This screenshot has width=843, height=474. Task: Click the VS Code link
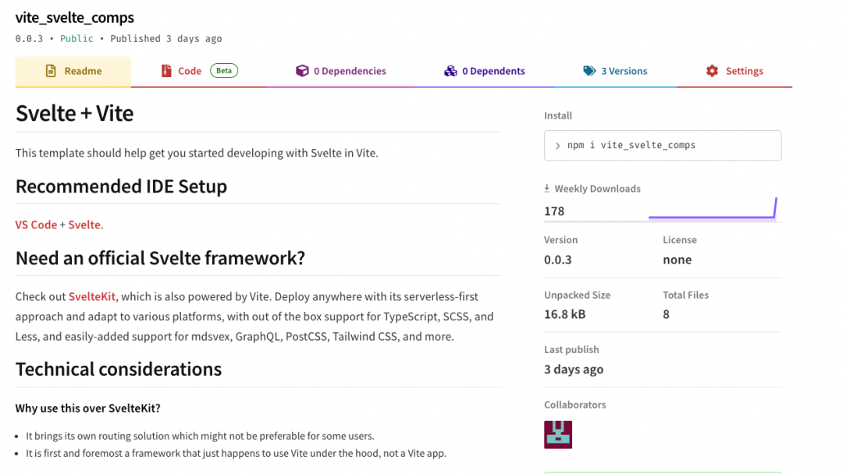coord(36,224)
